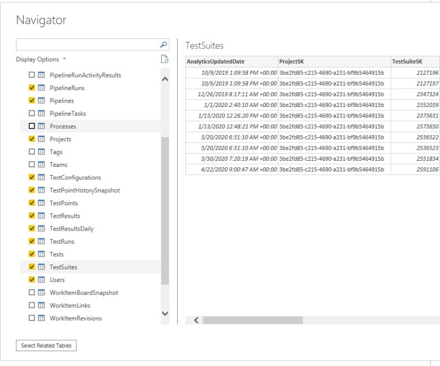Viewport: 440px width, 366px height.
Task: Click the date cell 1/1/2020 2:40:10 AM
Action: click(232, 105)
